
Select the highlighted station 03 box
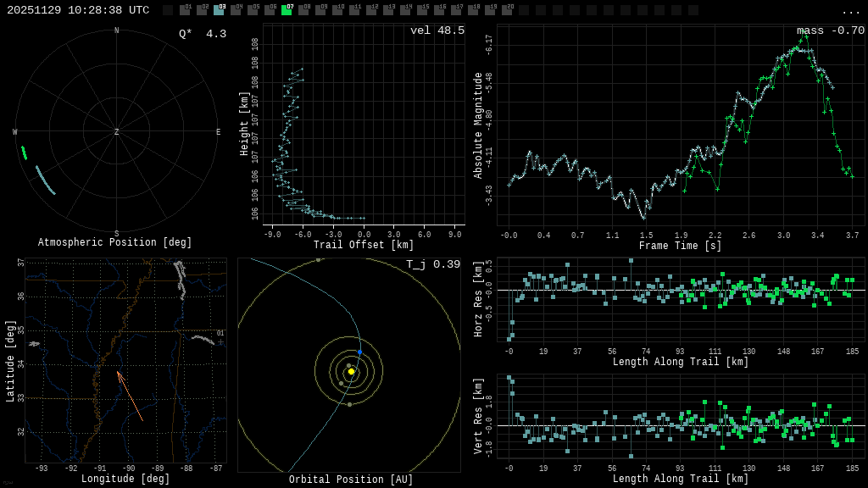pos(219,10)
